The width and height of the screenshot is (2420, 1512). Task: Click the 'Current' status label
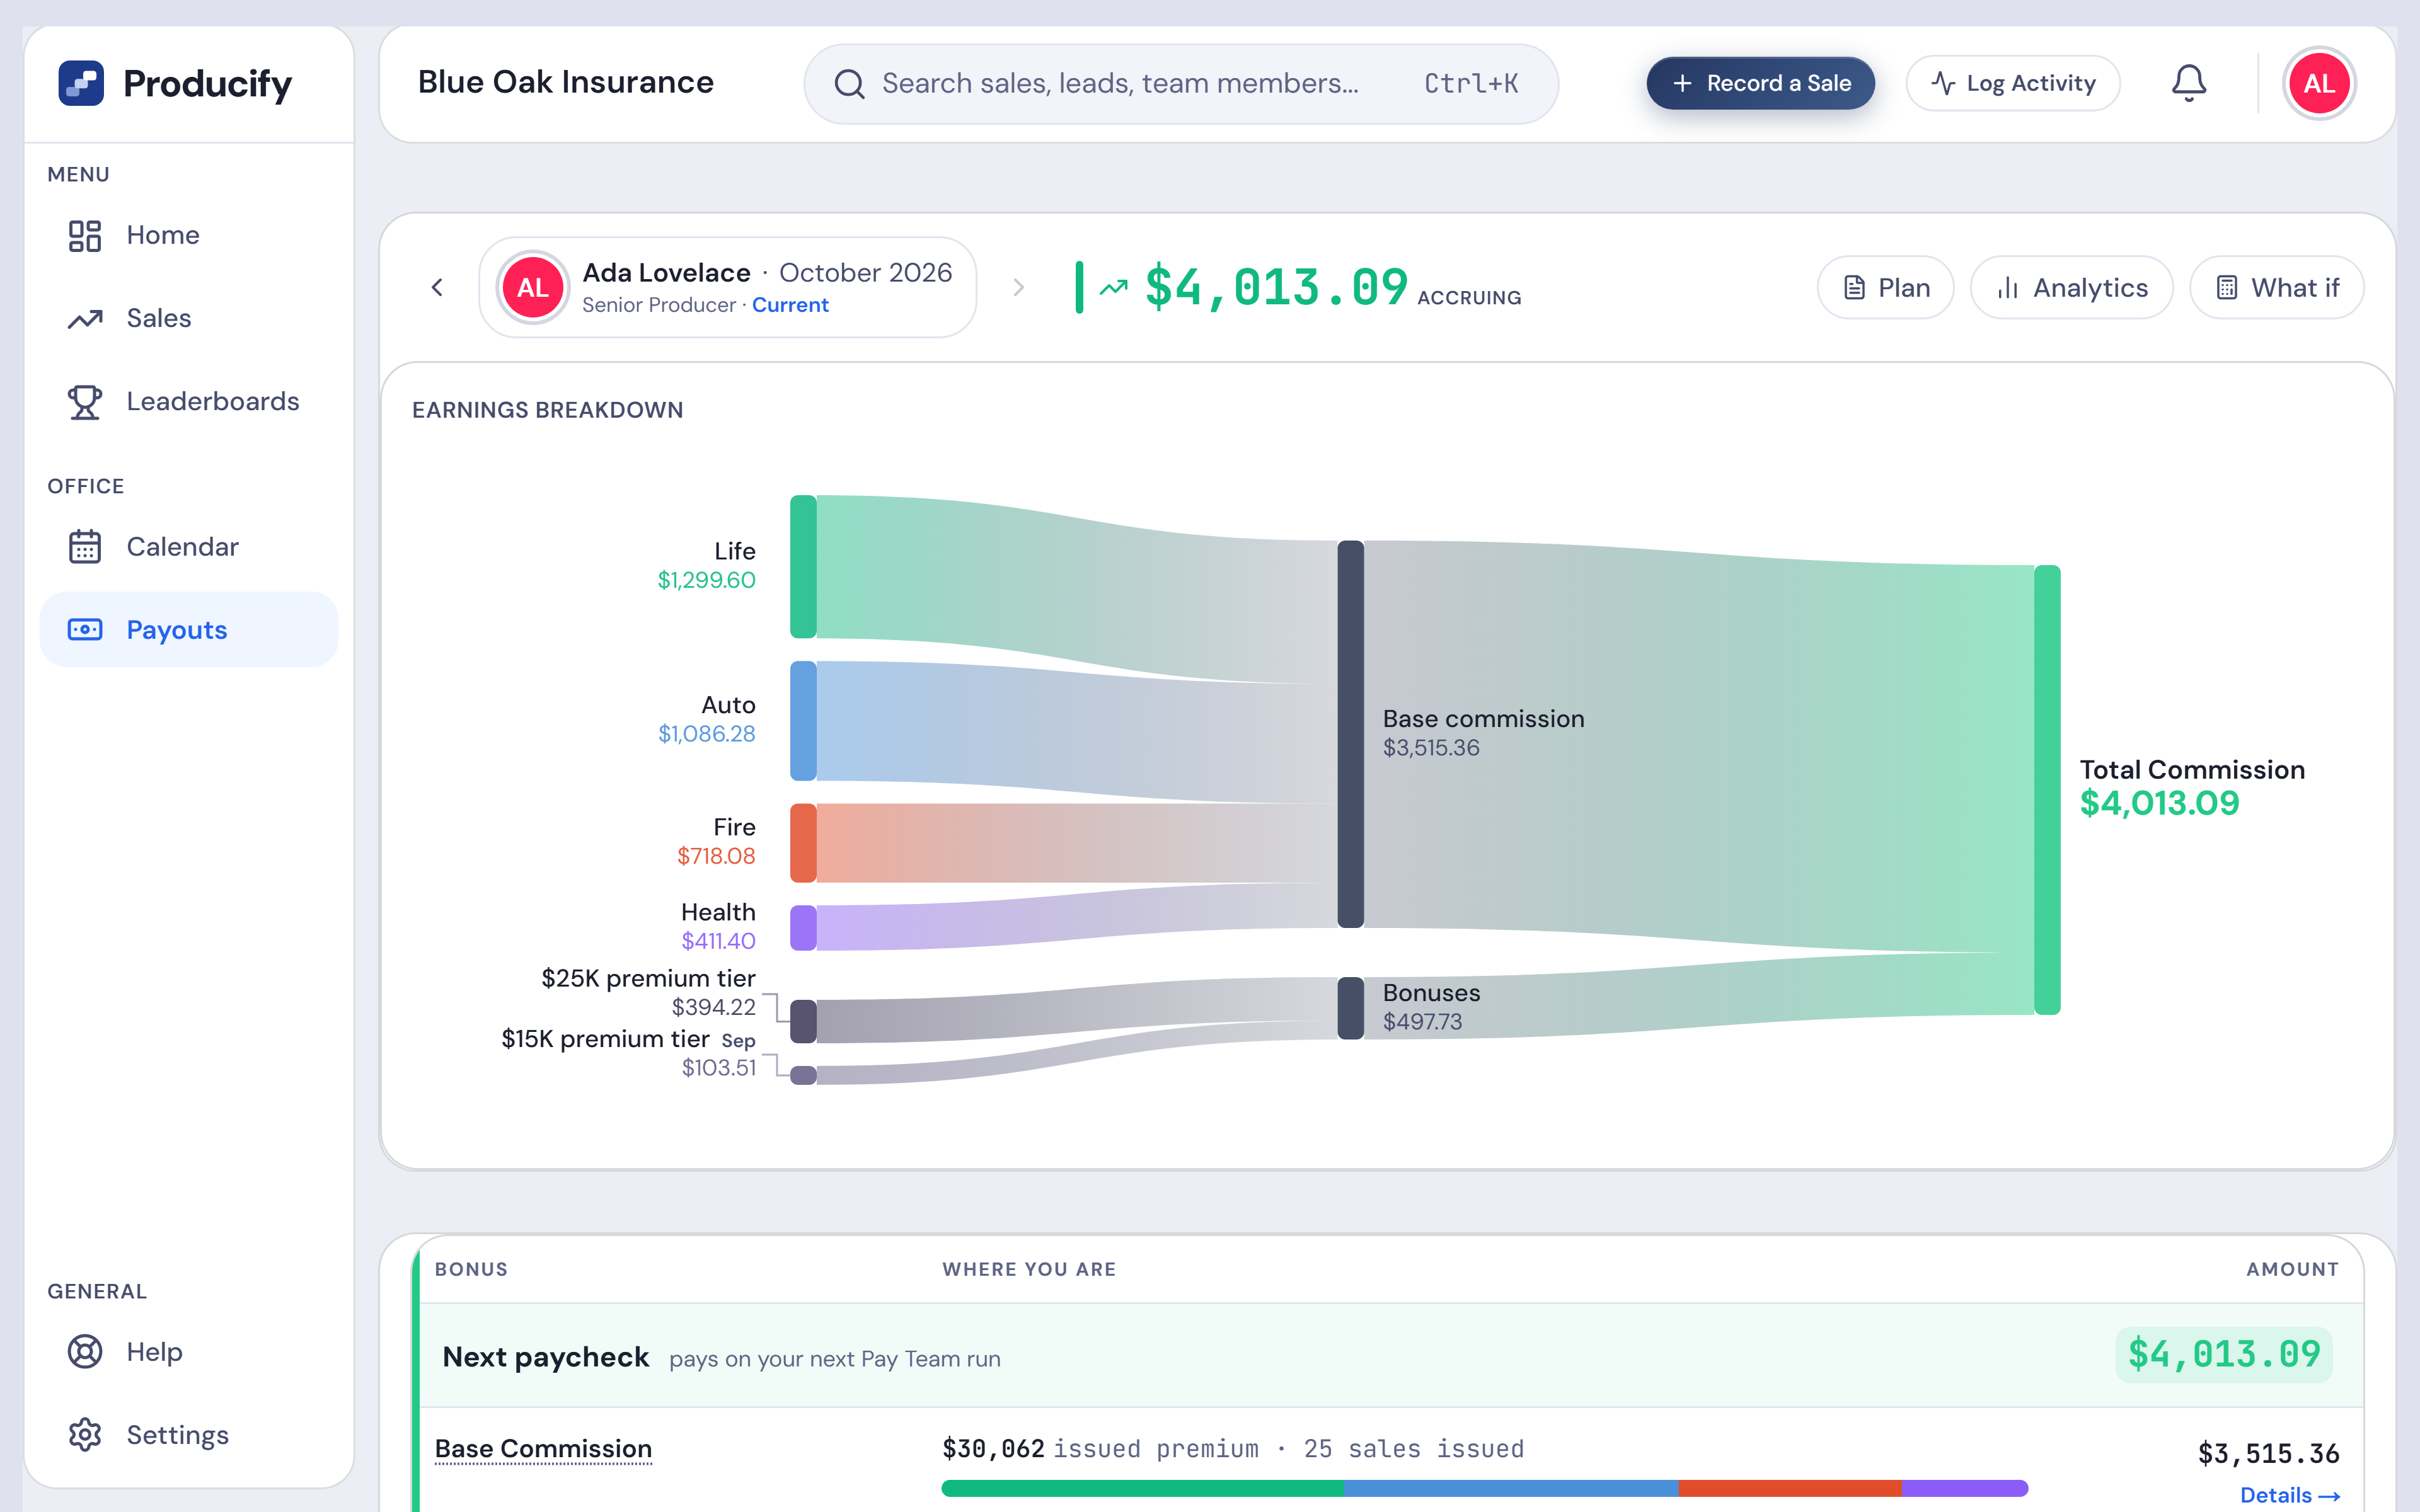click(790, 305)
